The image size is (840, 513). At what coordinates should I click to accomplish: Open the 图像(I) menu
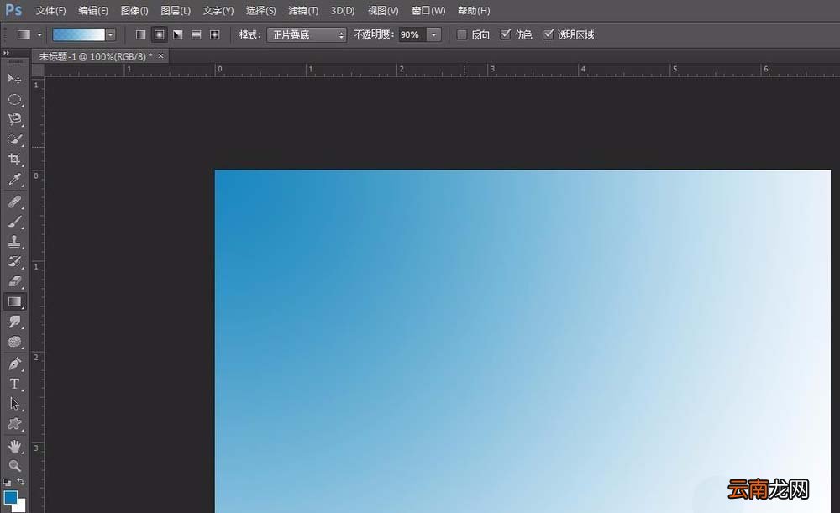pyautogui.click(x=134, y=11)
